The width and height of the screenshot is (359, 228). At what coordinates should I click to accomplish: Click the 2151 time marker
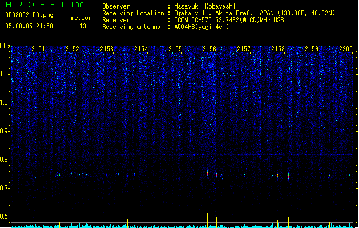pyautogui.click(x=38, y=49)
